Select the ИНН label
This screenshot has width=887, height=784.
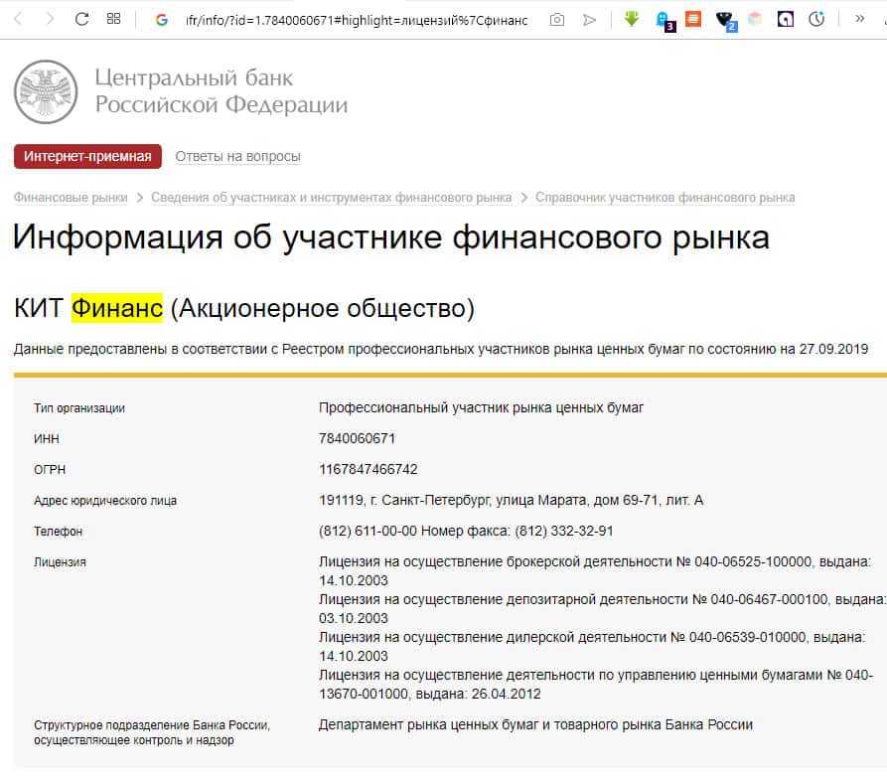click(47, 438)
